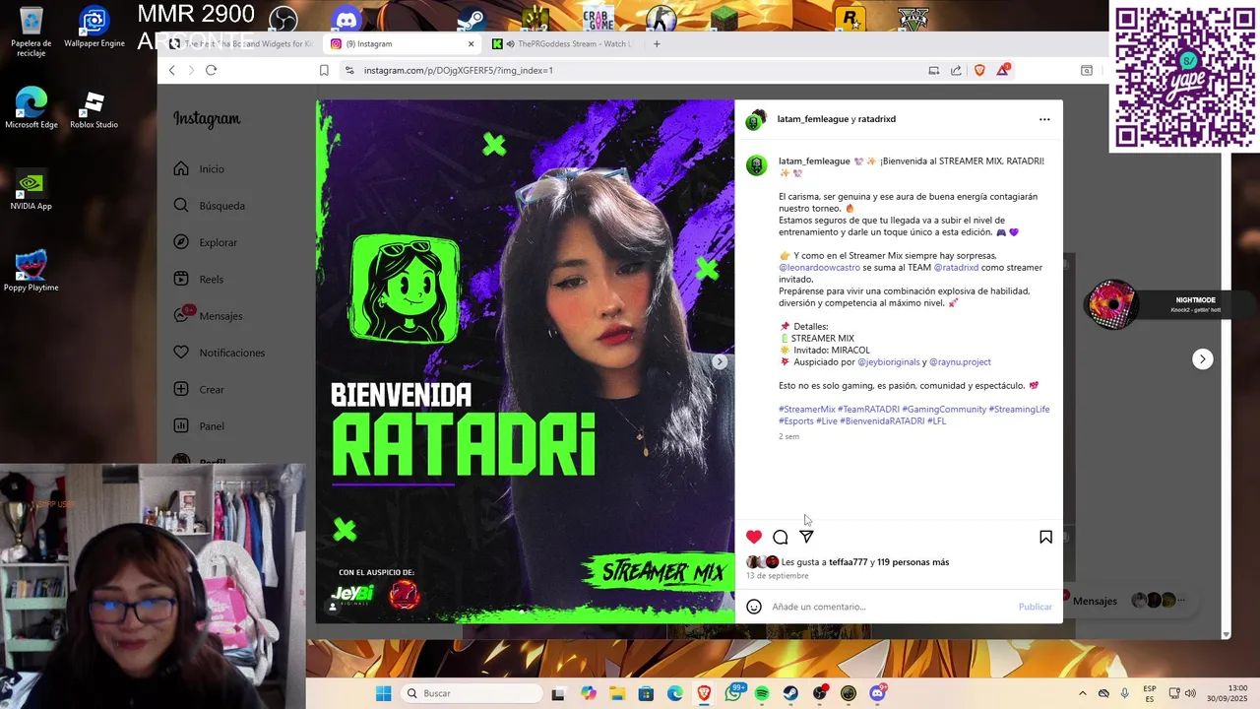View 119 personas más likes list
This screenshot has width=1260, height=709.
pyautogui.click(x=913, y=562)
